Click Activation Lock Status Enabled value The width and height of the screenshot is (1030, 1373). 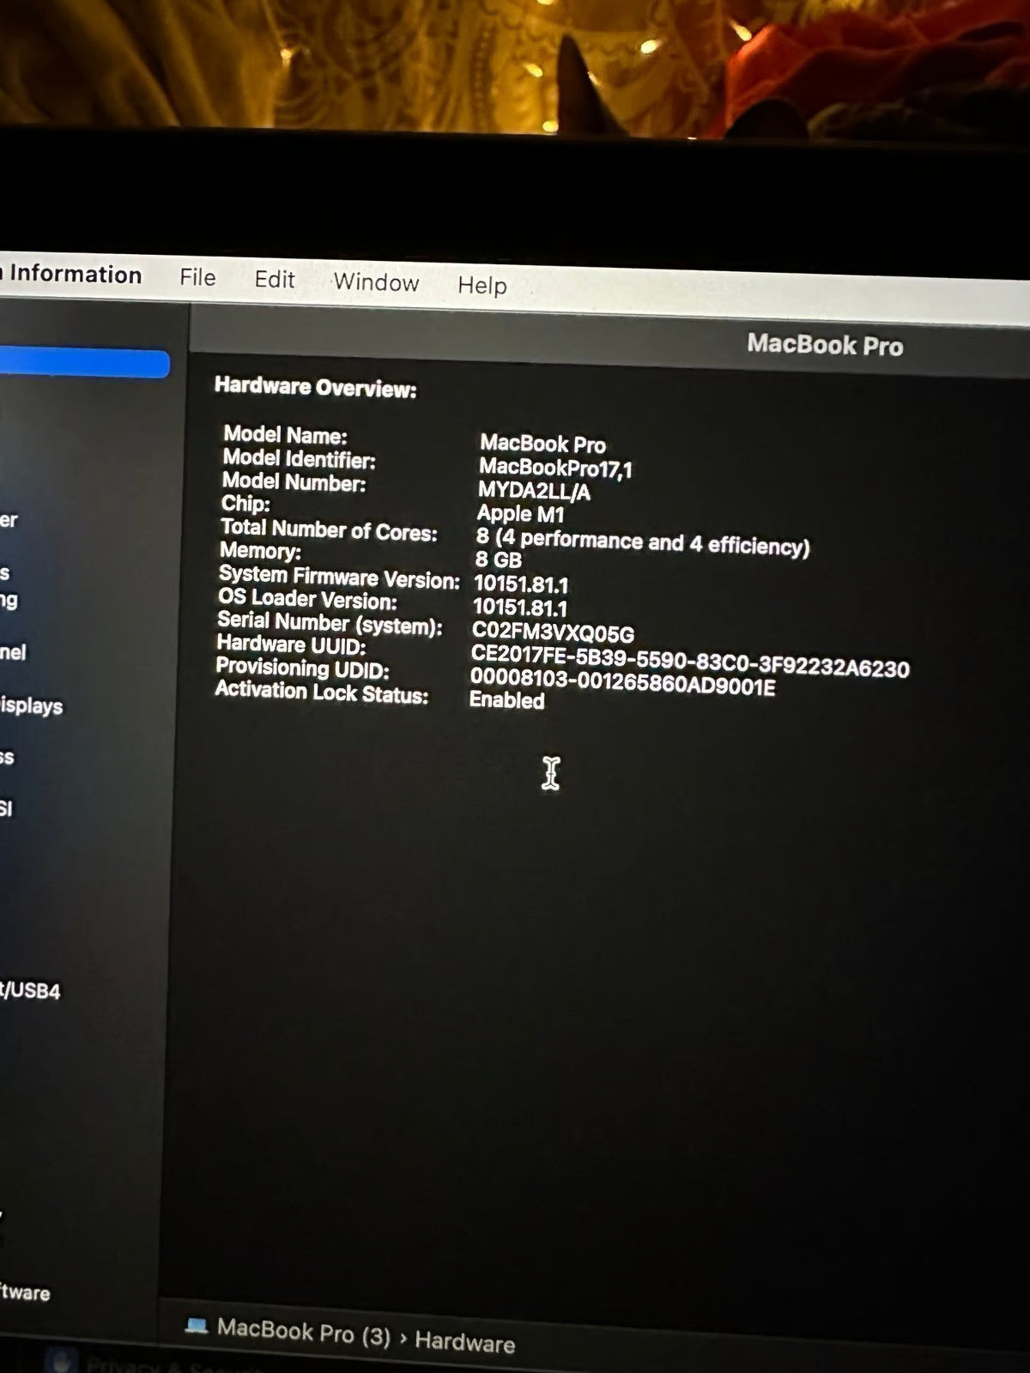[x=506, y=700]
